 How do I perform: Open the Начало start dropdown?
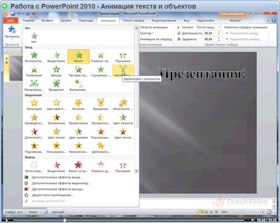coord(209,27)
